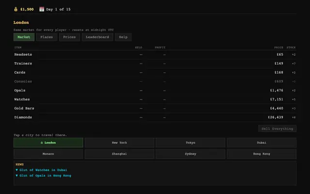Click the £7,151 Watches price
This screenshot has height=194, width=310.
click(277, 99)
